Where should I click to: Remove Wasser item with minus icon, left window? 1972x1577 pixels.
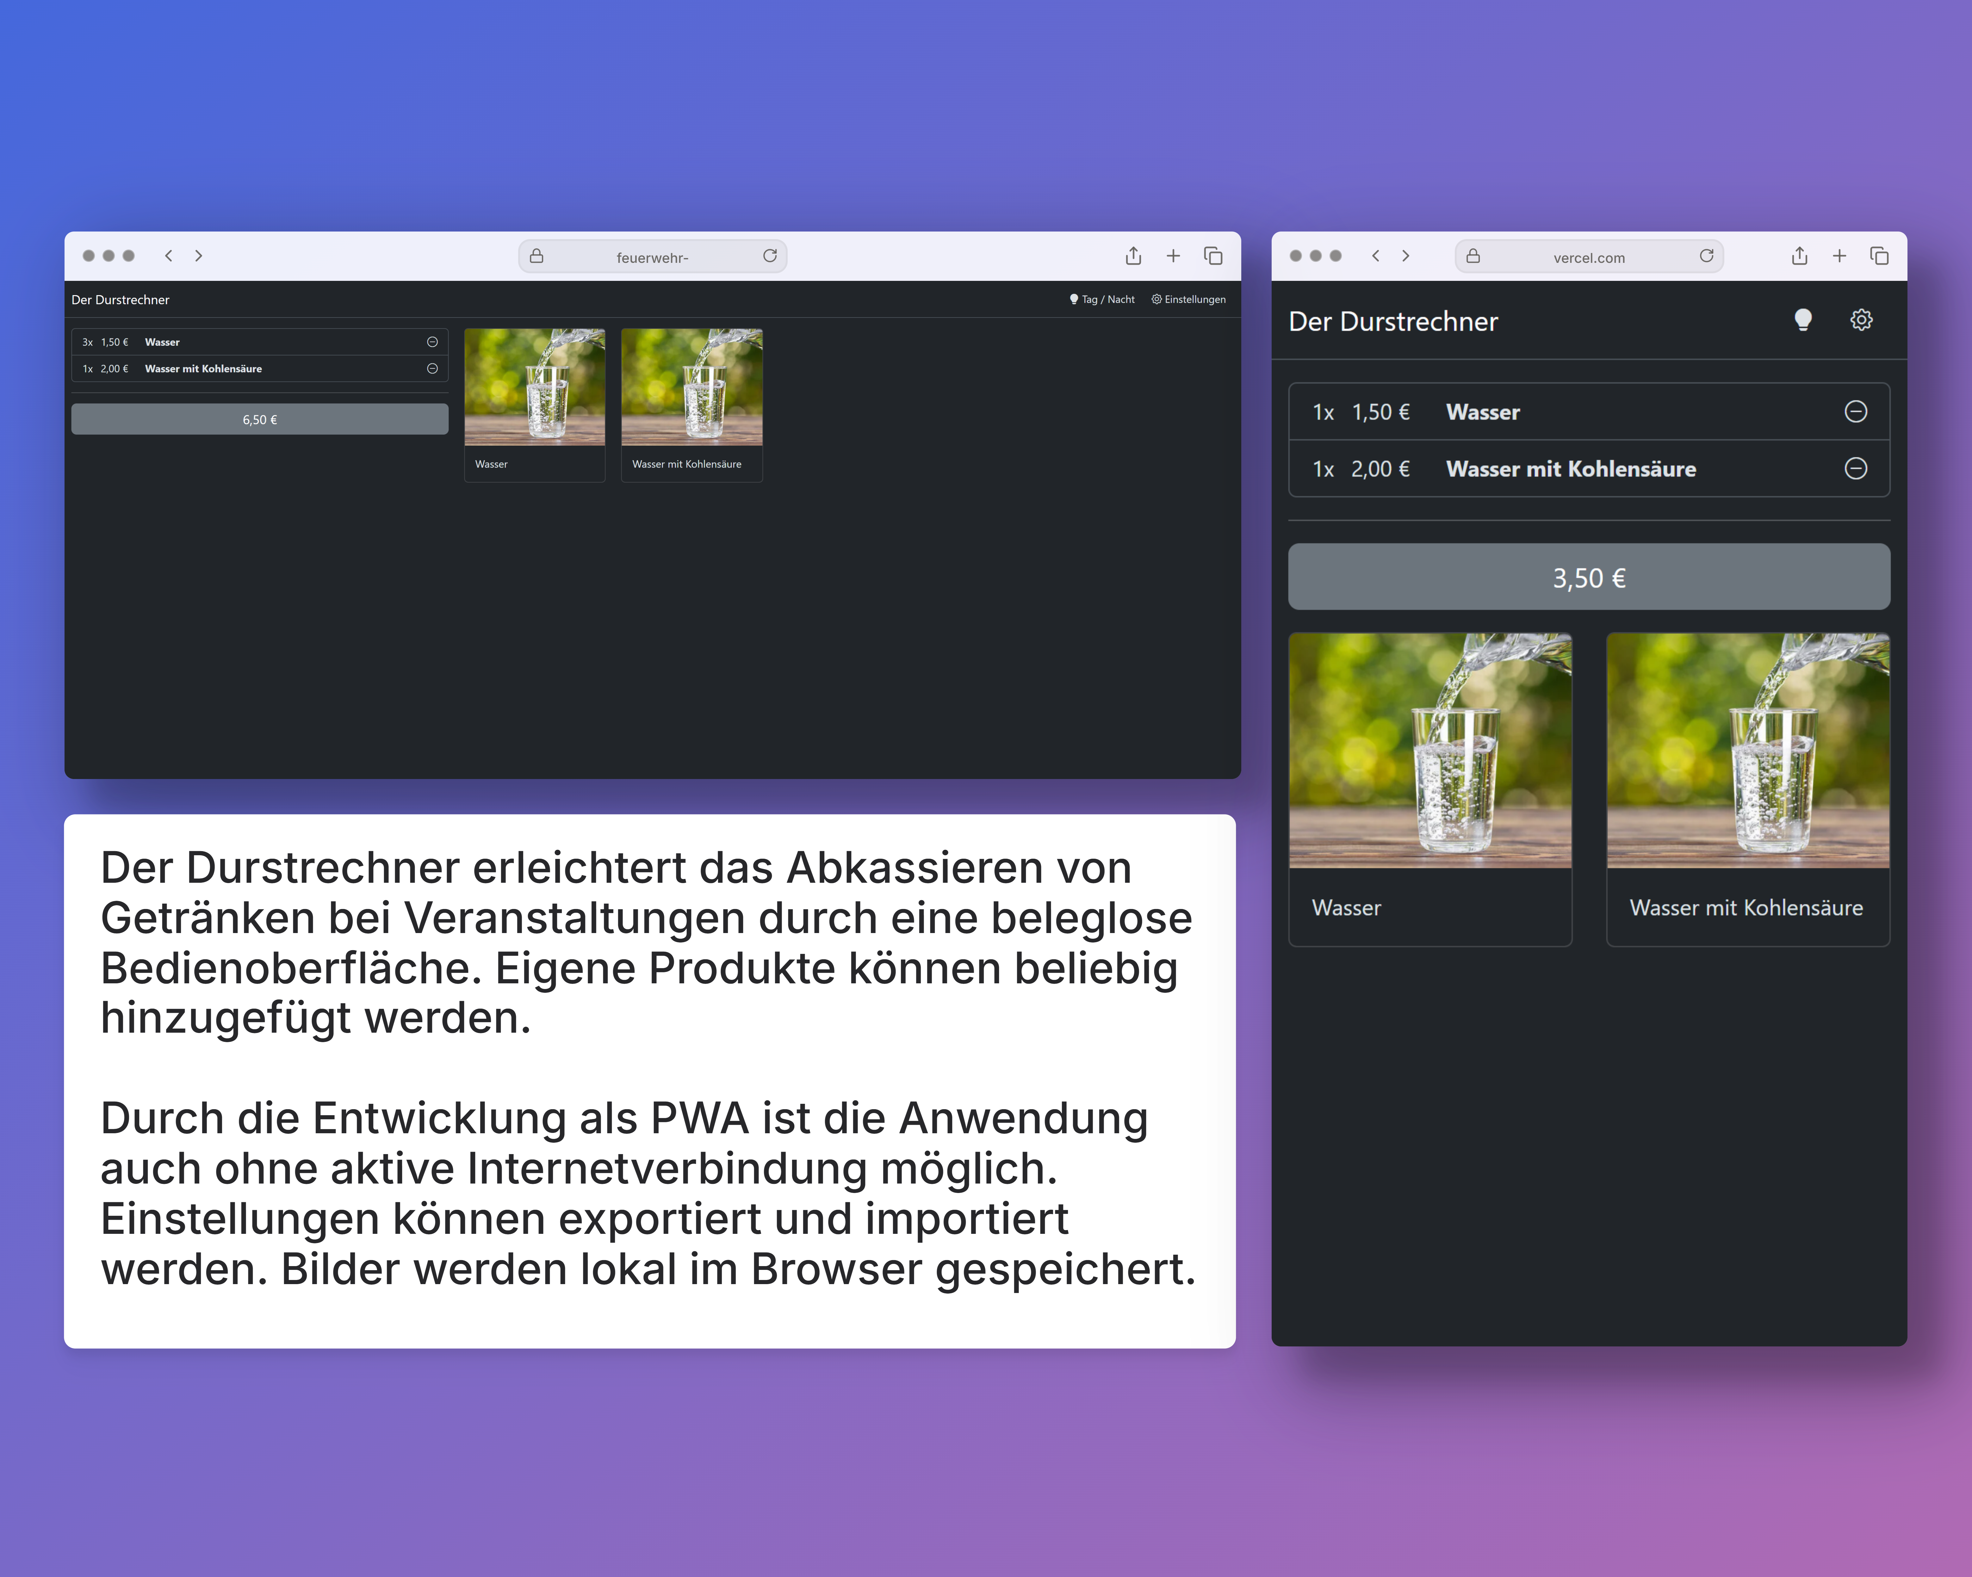pyautogui.click(x=433, y=342)
